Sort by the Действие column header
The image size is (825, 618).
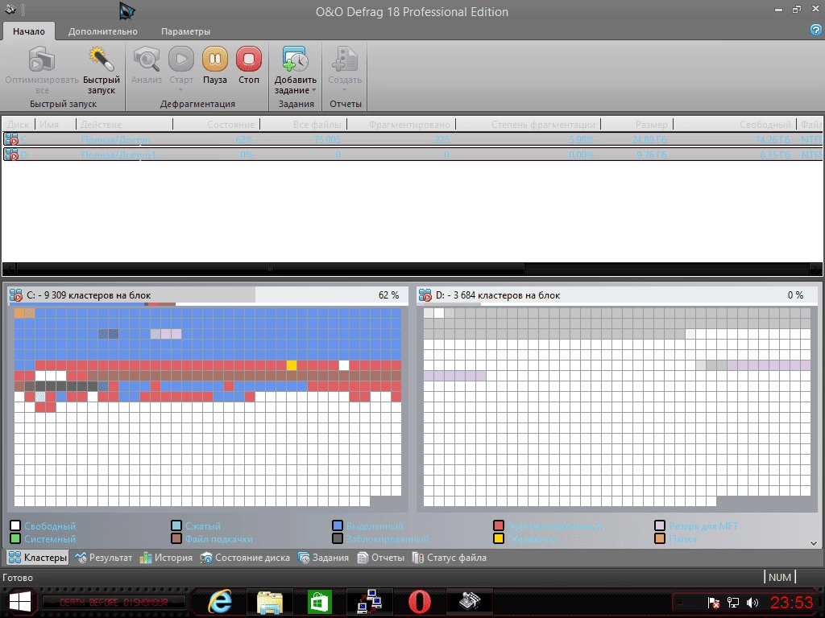point(125,124)
